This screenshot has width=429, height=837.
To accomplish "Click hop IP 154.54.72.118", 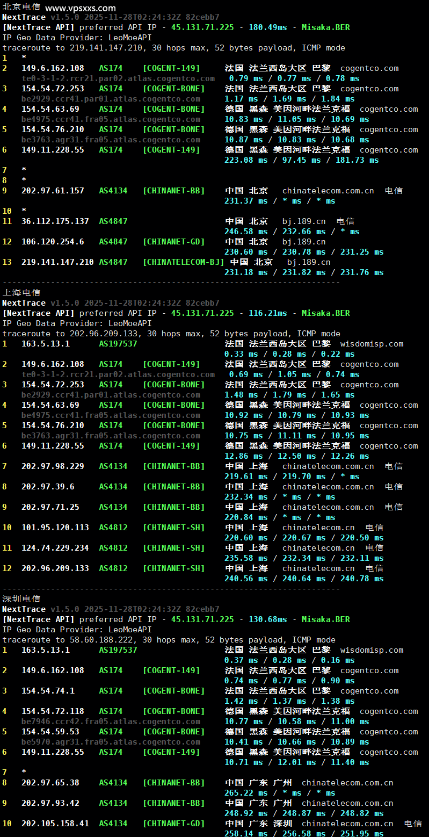I will [x=53, y=711].
